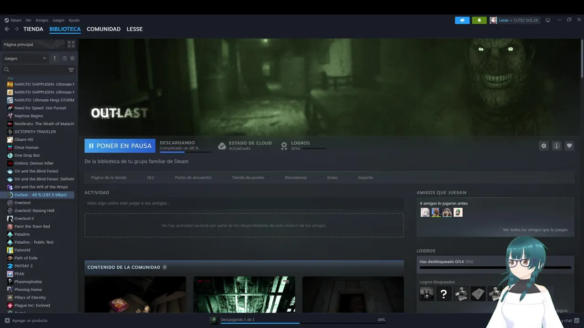
Task: Open the Ver menu
Action: 28,20
